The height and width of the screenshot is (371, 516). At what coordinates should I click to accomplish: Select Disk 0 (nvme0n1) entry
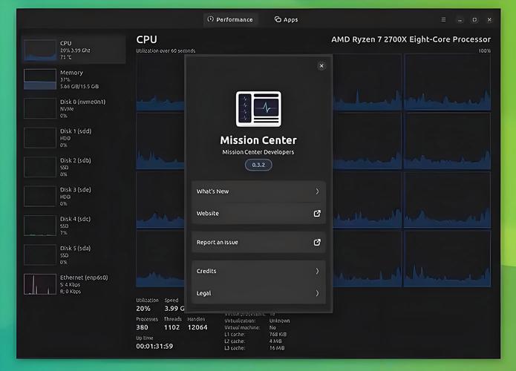(x=74, y=108)
